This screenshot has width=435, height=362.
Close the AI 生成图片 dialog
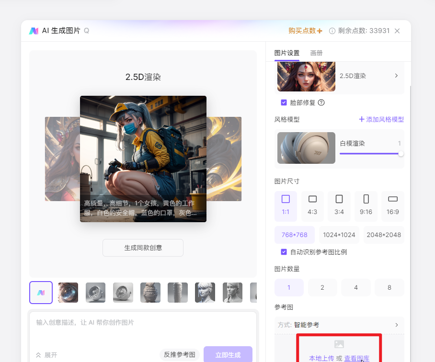397,31
